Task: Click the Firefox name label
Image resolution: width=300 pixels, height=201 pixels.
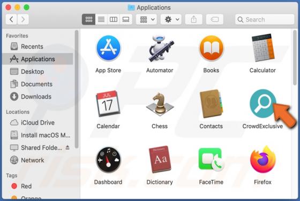Action: tap(262, 182)
